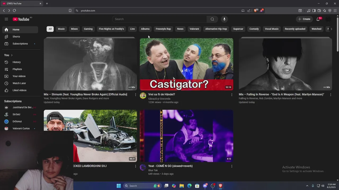Open Brave Leo AI sparkle icon
The height and width of the screenshot is (190, 339).
click(324, 11)
